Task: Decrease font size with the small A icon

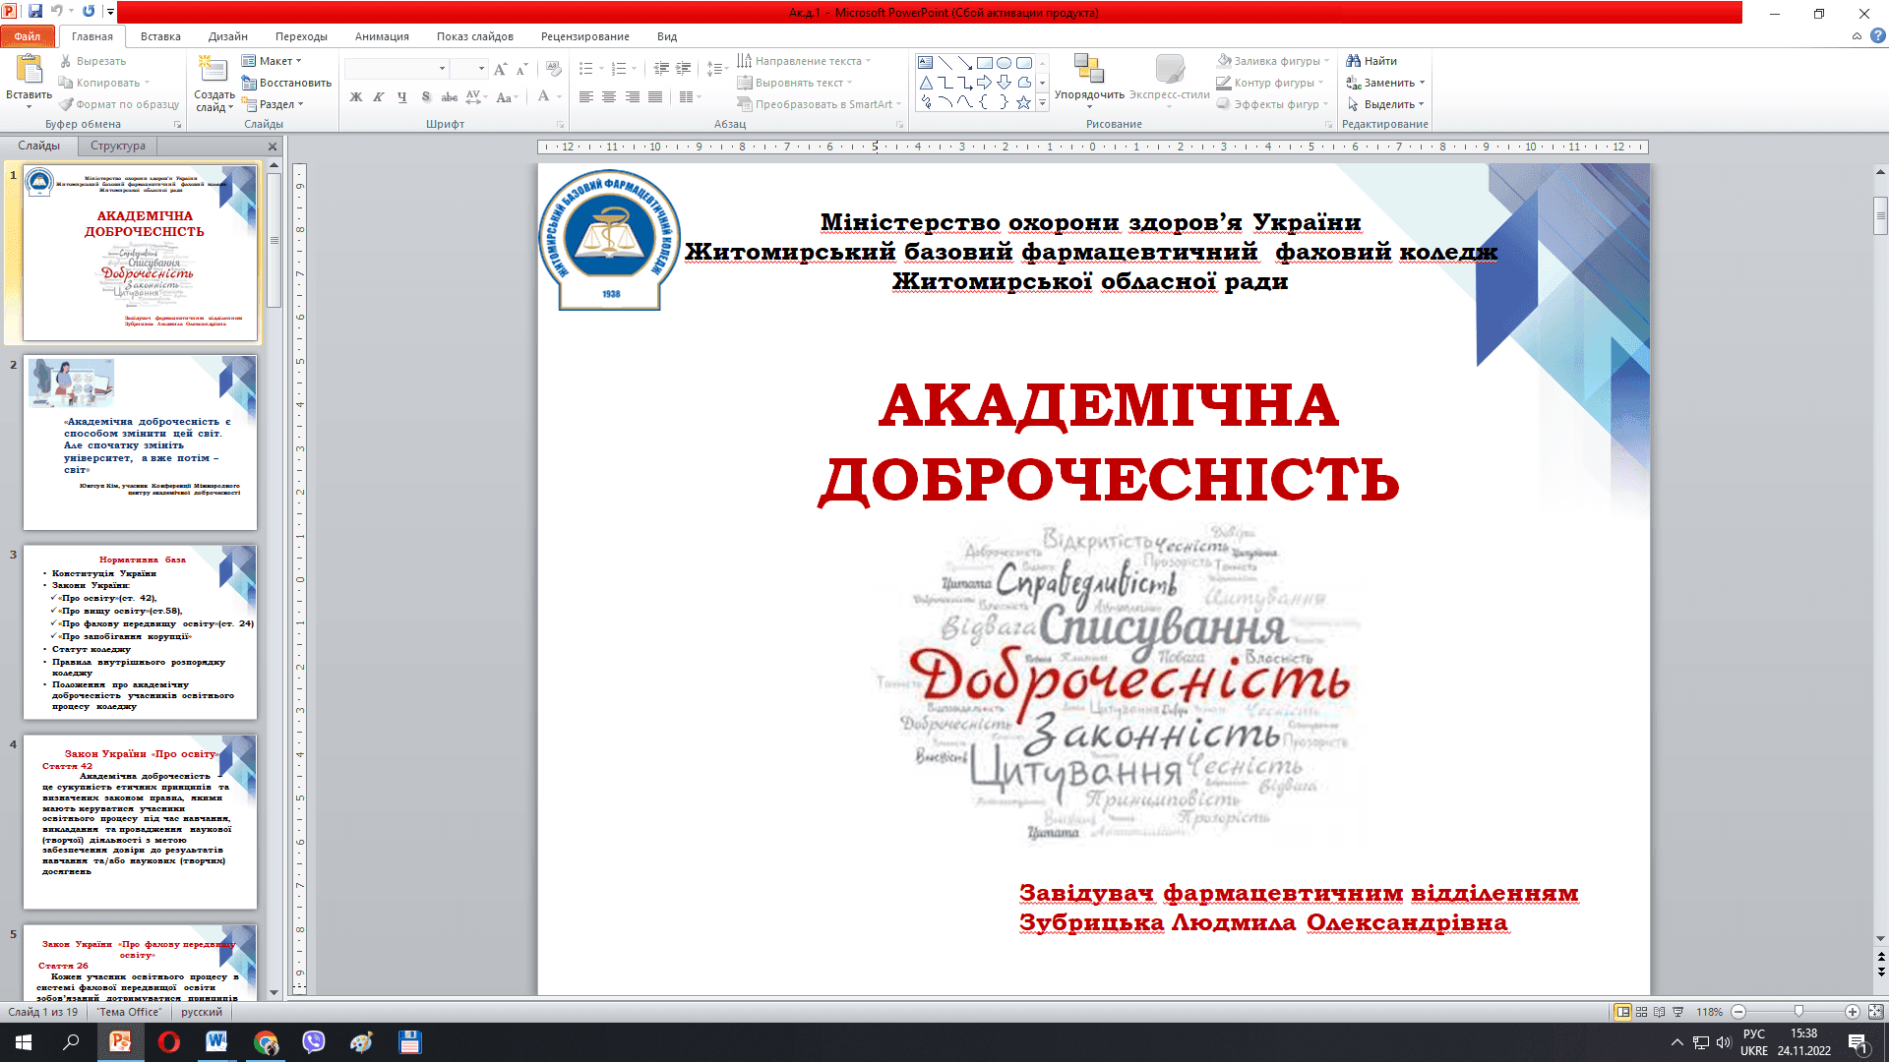Action: (x=521, y=69)
